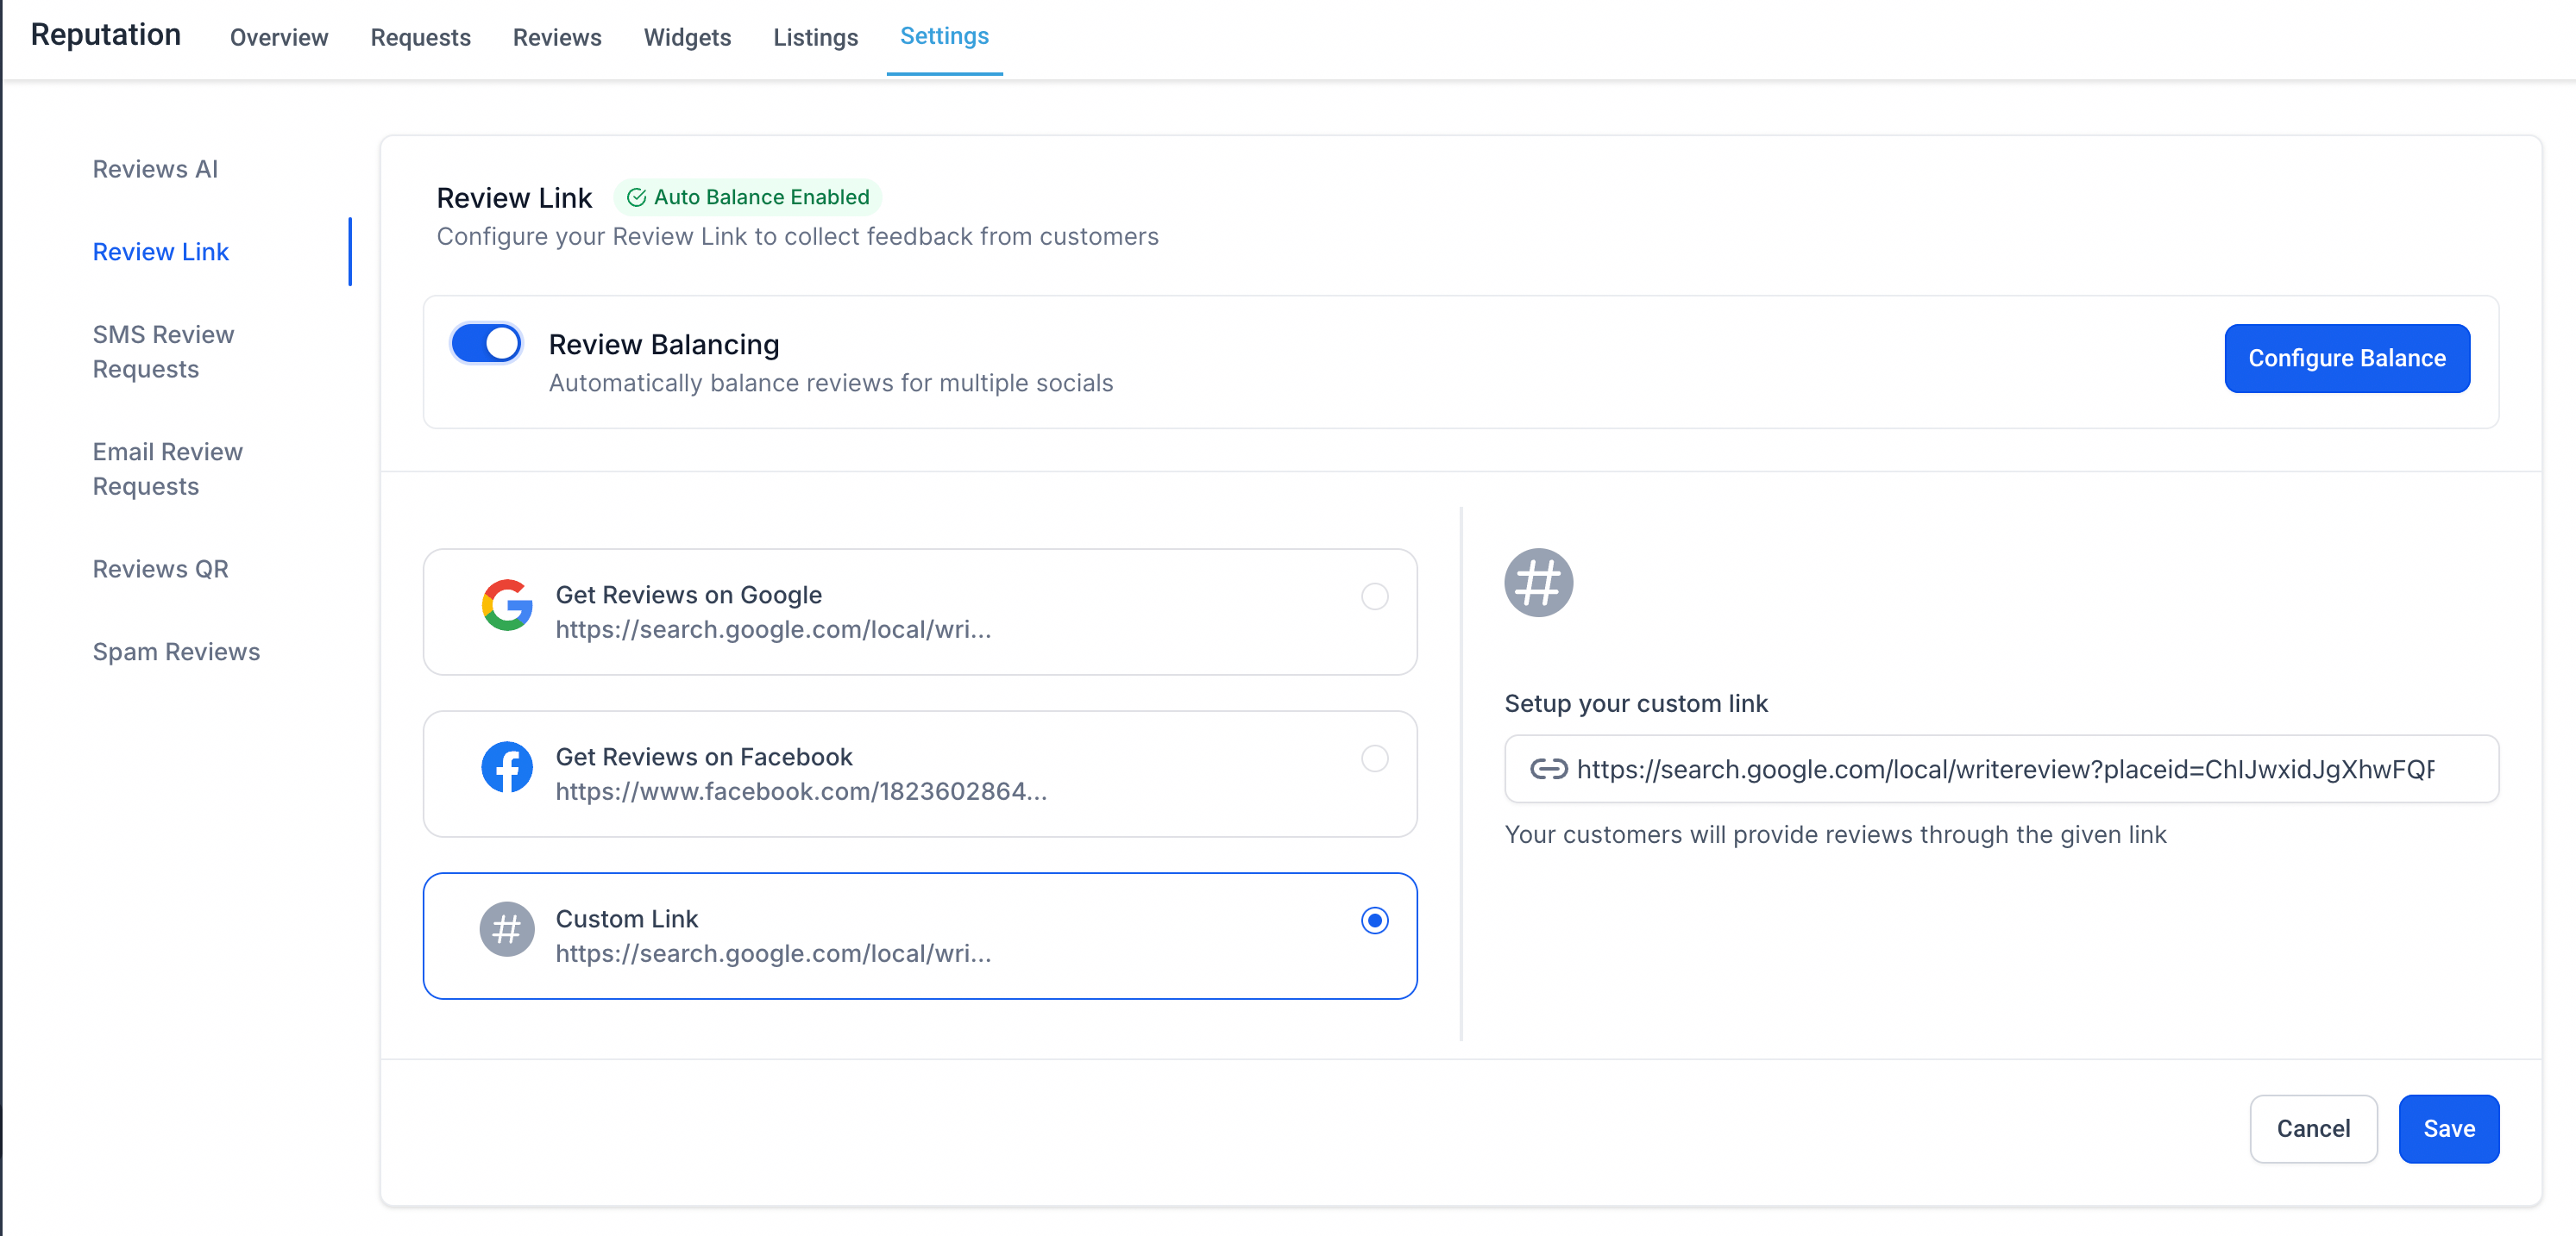Select the Get Reviews on Google radio button
2576x1236 pixels.
coord(1374,596)
